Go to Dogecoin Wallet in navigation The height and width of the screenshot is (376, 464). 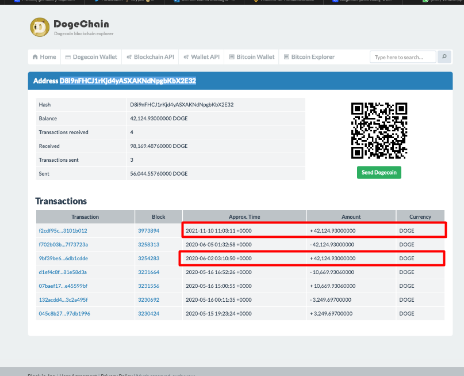click(91, 57)
